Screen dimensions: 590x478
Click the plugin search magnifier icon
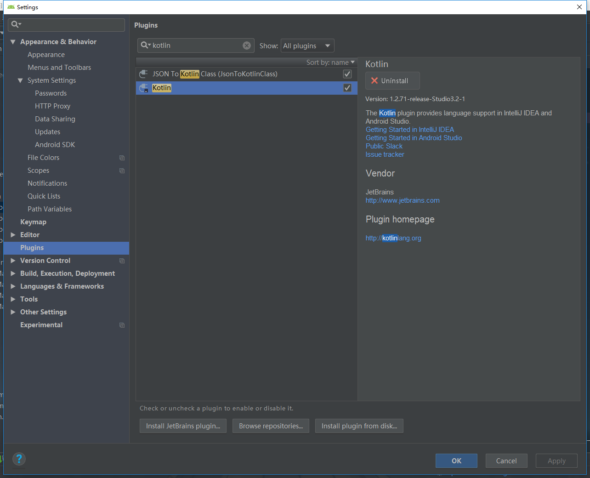click(x=145, y=45)
